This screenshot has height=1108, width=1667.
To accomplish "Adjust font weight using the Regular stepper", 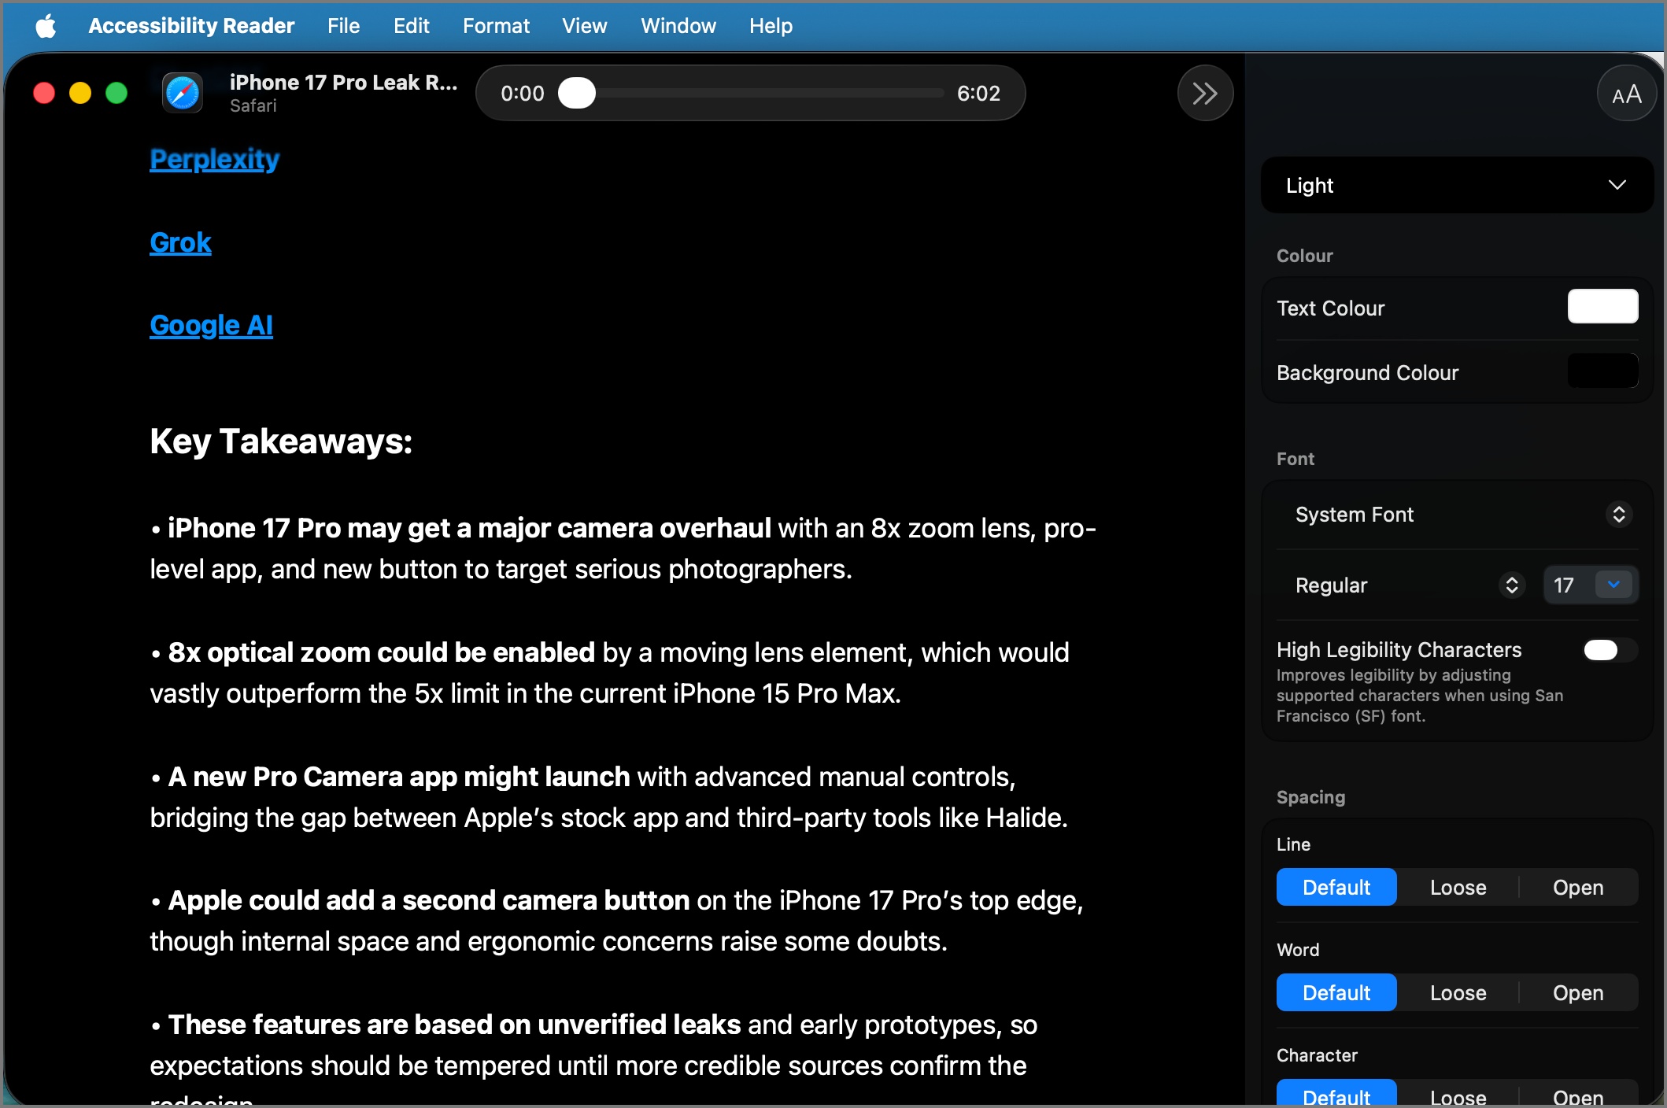I will point(1510,585).
